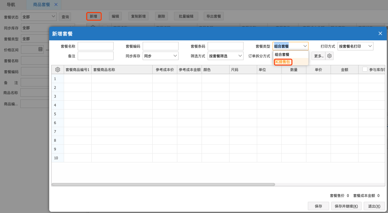Click the 更多.. button
Viewport: 388px width, 213px height.
318,56
